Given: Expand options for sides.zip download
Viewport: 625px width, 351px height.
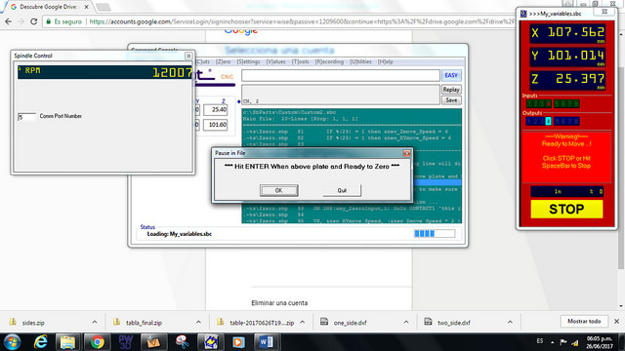Looking at the screenshot, I should pos(95,322).
